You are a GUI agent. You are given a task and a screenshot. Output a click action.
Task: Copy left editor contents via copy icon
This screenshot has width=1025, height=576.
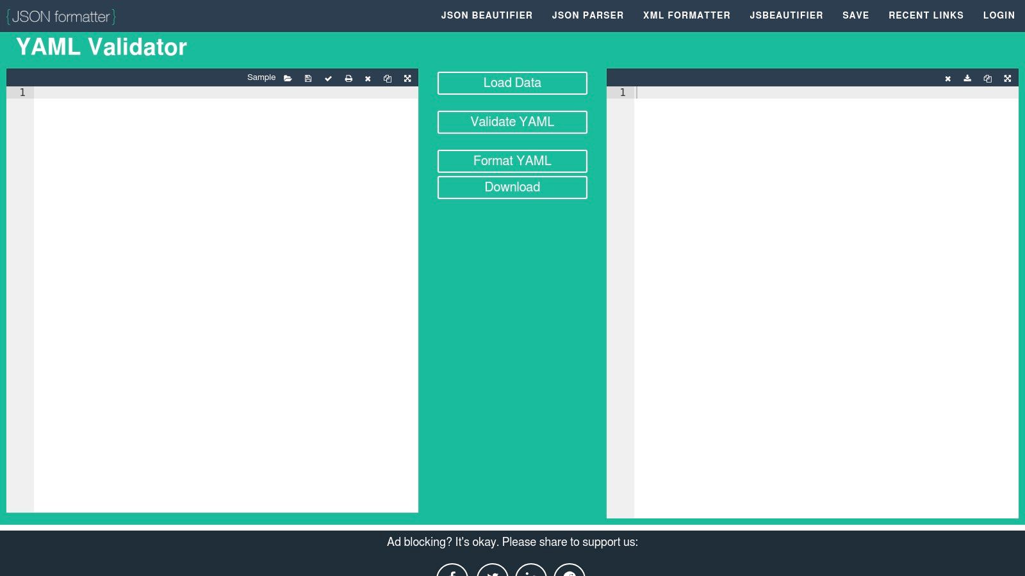click(x=388, y=78)
